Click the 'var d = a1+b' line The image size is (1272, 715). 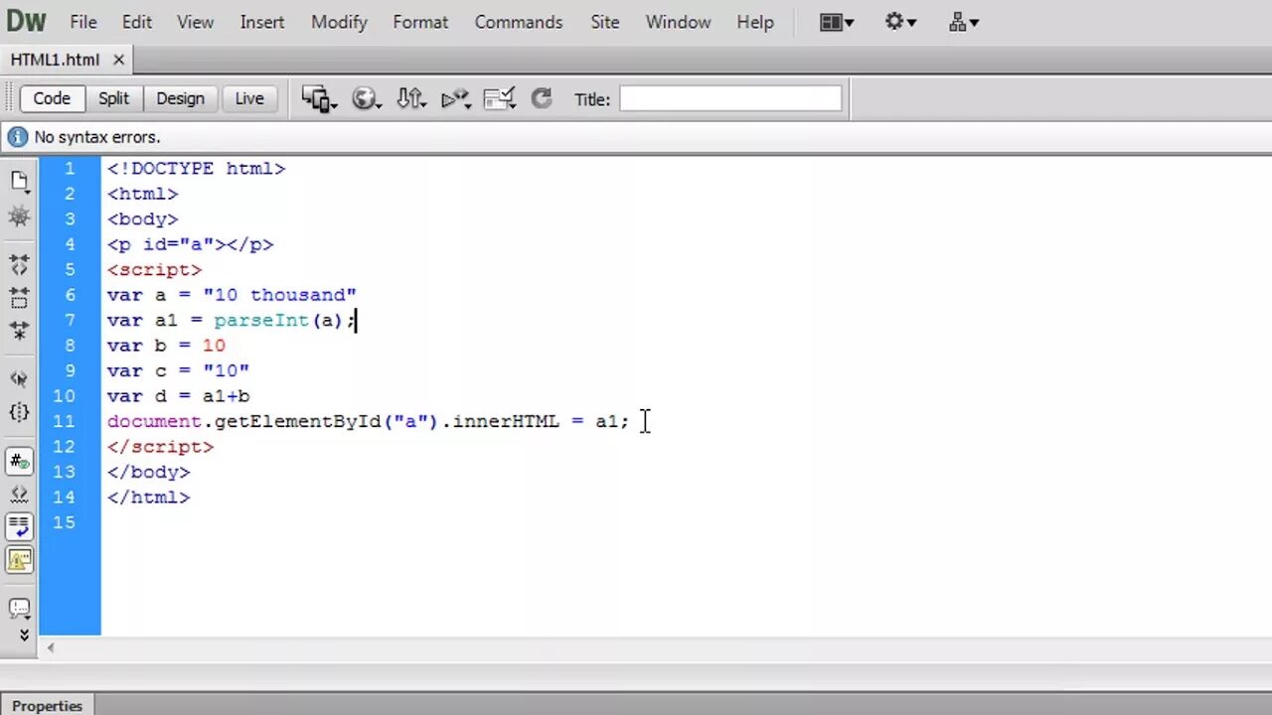click(178, 396)
